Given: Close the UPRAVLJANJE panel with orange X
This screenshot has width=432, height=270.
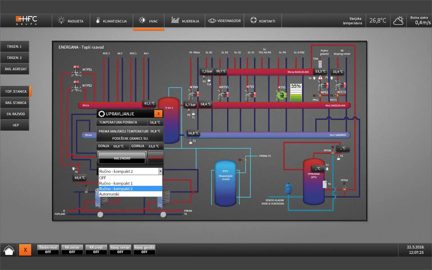Looking at the screenshot, I should (158, 114).
